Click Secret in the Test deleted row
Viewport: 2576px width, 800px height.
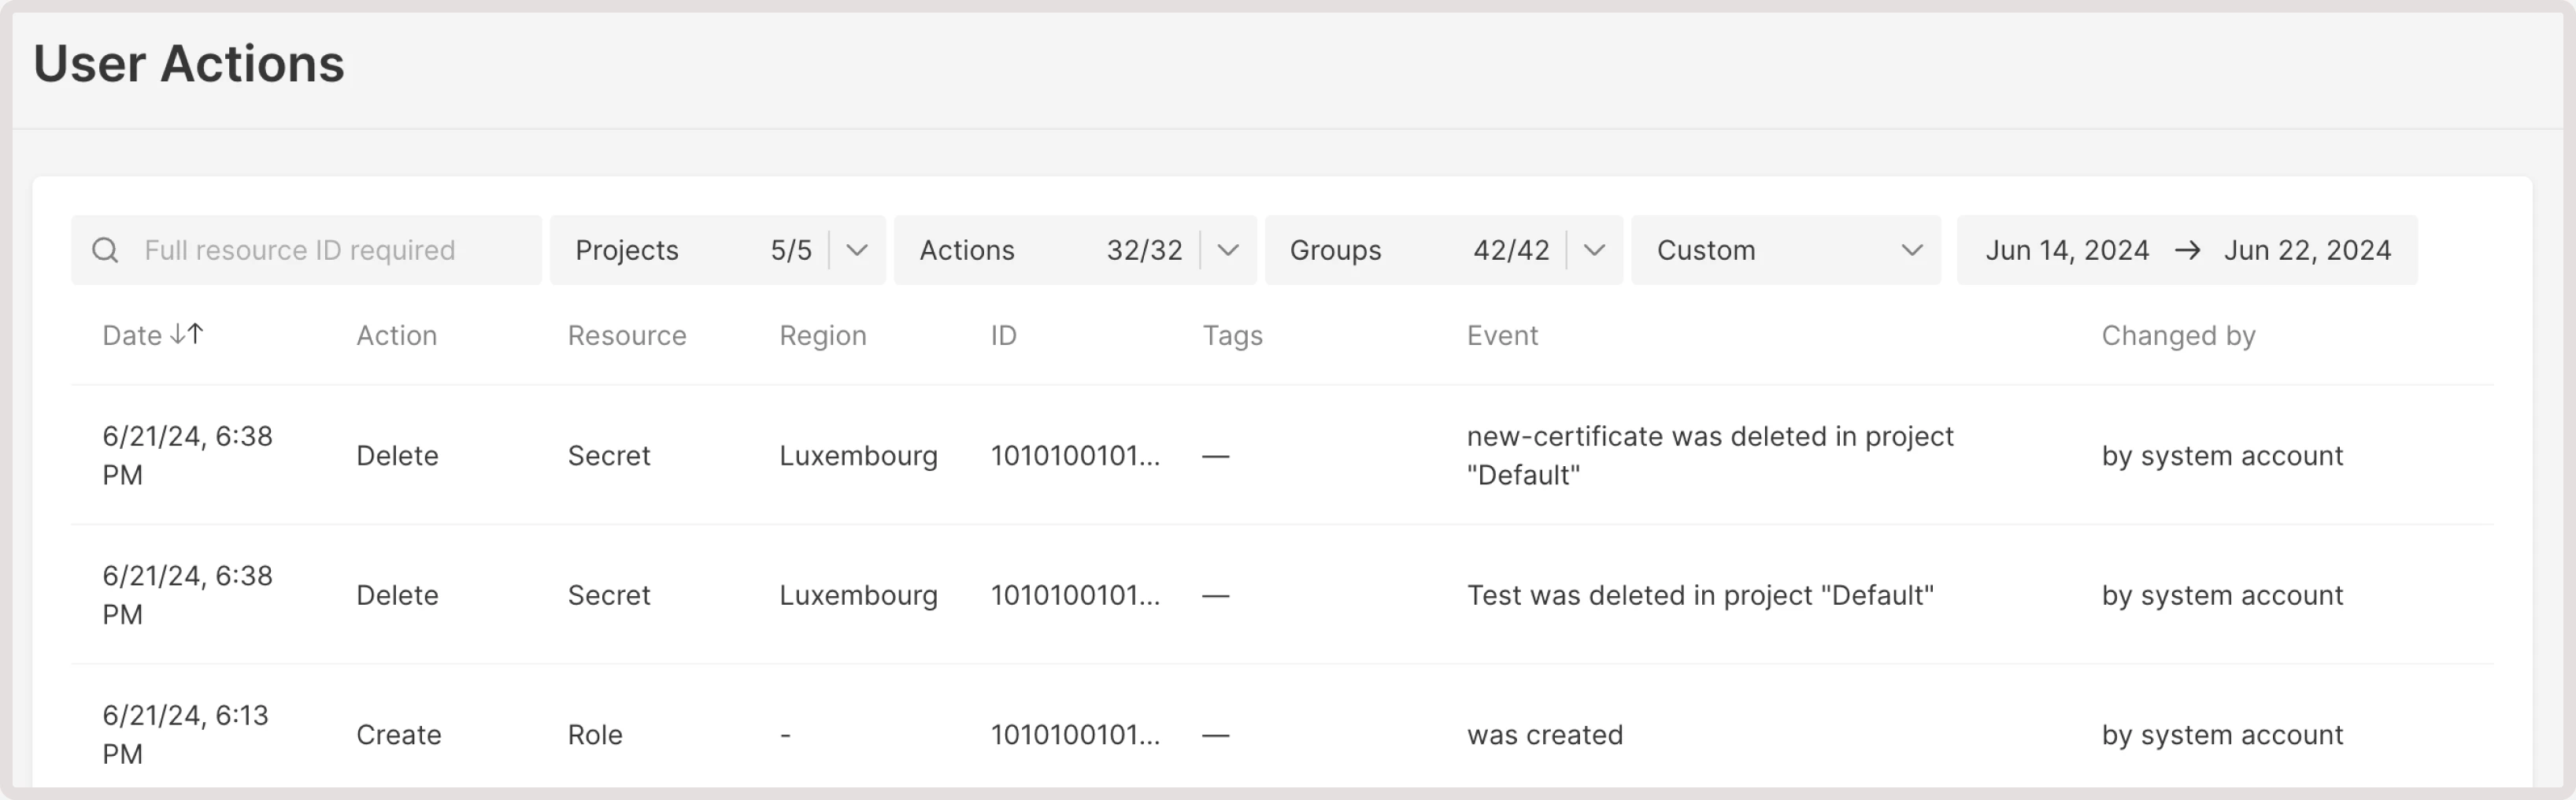point(609,596)
